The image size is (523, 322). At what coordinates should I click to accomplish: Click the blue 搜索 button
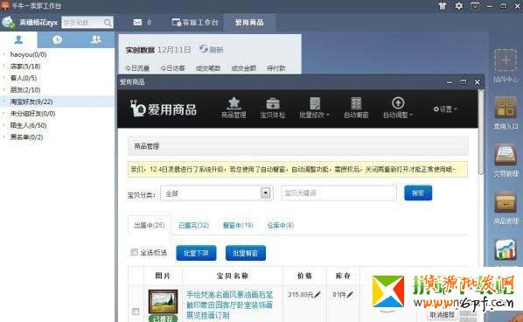(x=418, y=192)
